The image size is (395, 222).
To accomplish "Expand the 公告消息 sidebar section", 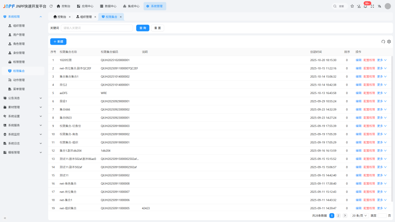I will point(16,98).
